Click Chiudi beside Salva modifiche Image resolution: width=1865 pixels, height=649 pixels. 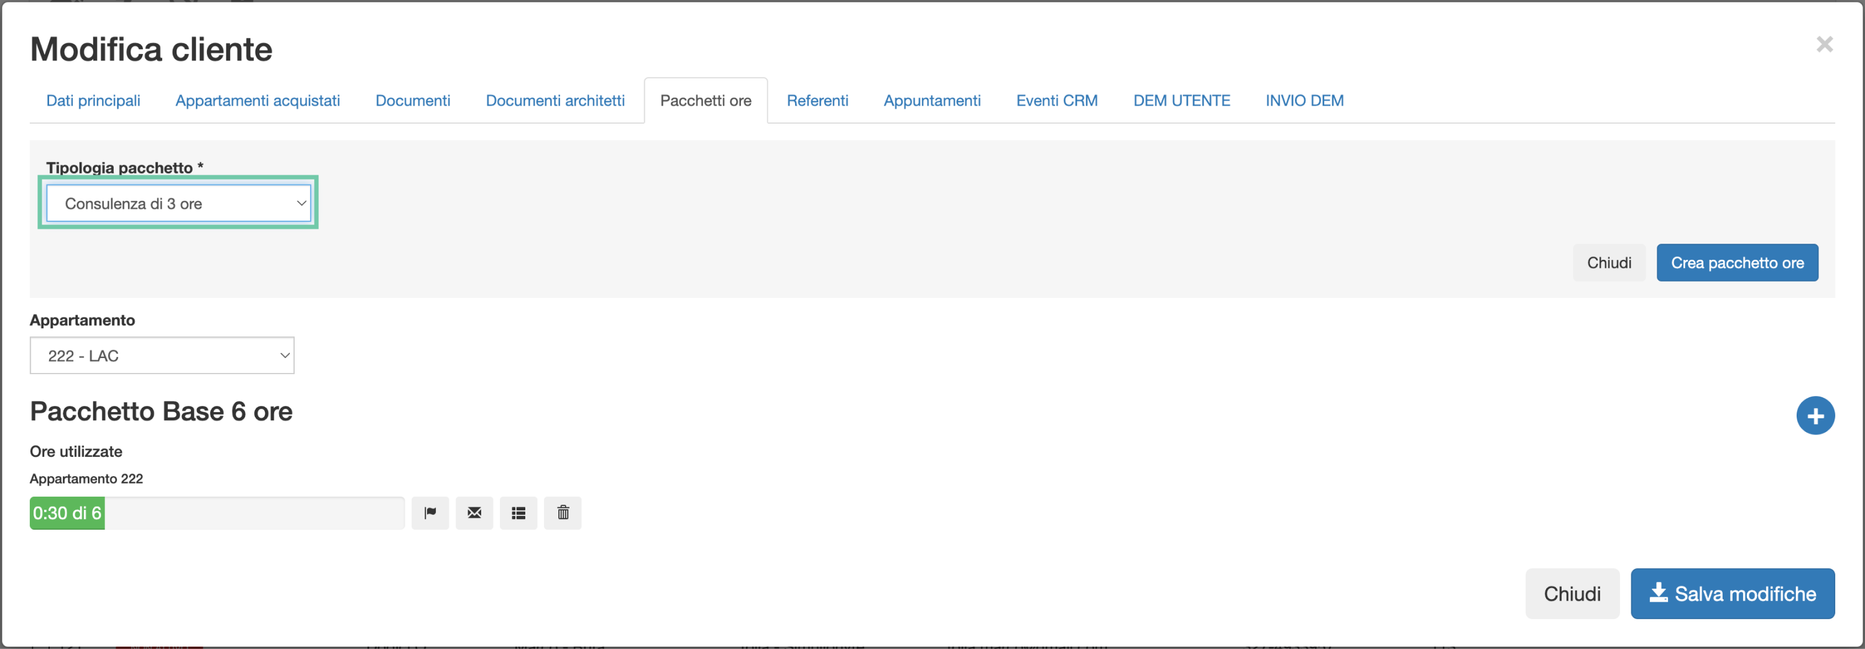(1572, 594)
